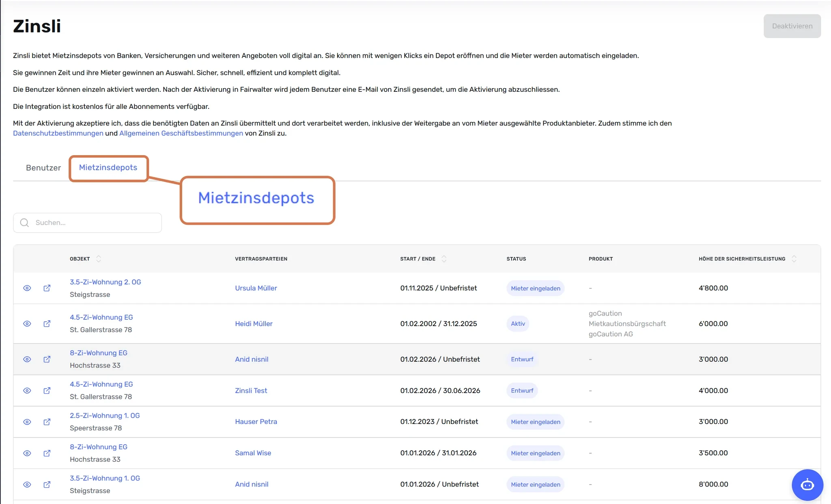
Task: Click the Aktiv status badge
Action: [518, 324]
